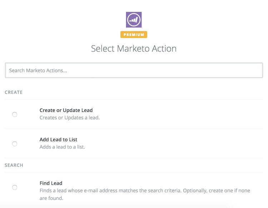Click the yellow PREMIUM badge
This screenshot has height=208, width=268.
tap(134, 35)
